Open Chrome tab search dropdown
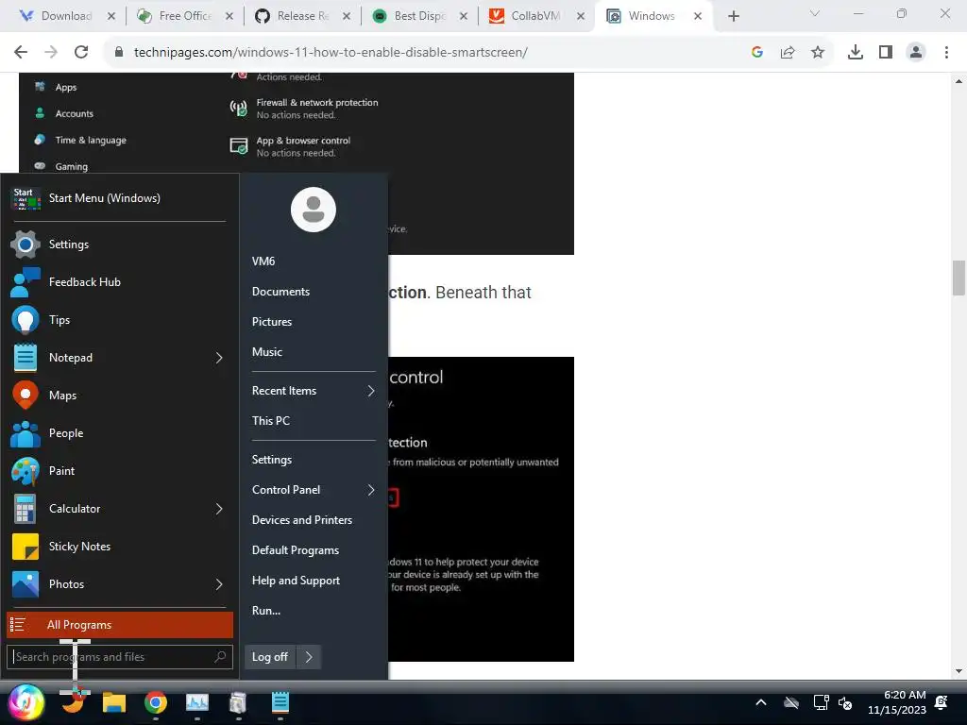 coord(815,13)
